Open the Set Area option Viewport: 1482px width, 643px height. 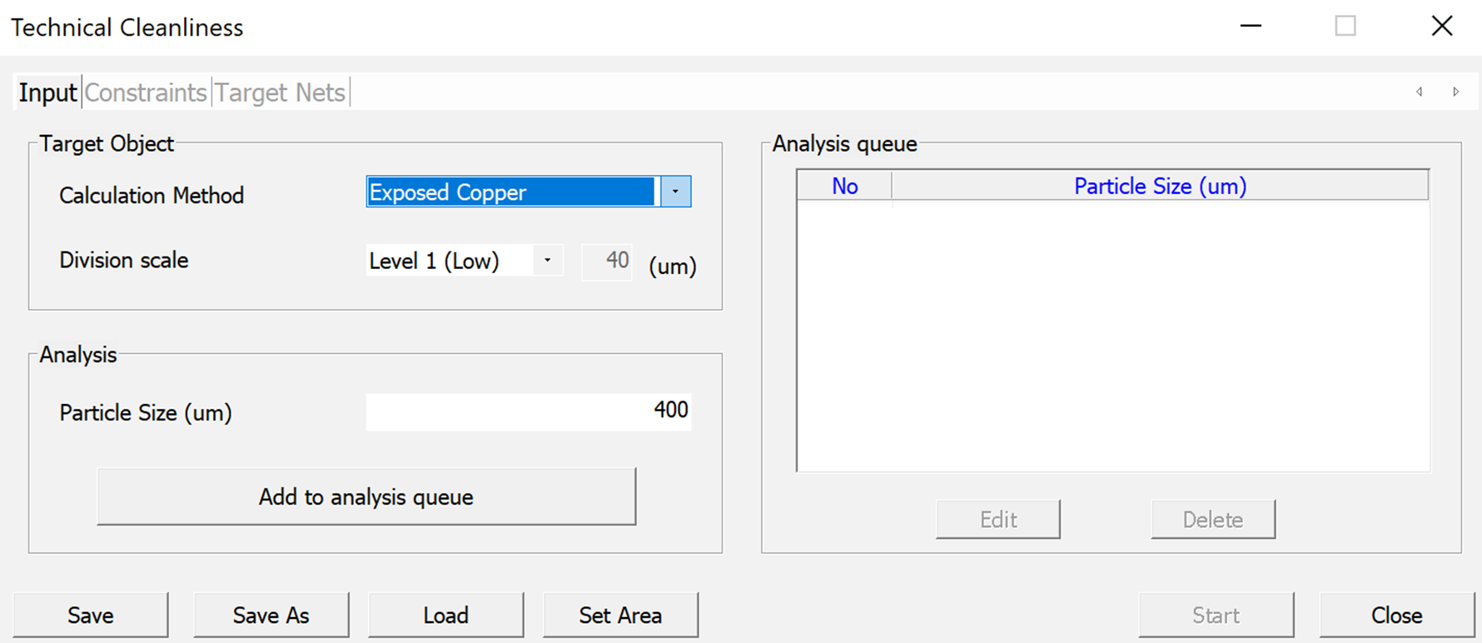pyautogui.click(x=620, y=616)
